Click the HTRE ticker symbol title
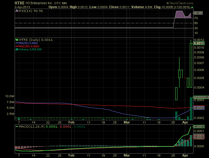 20,3
